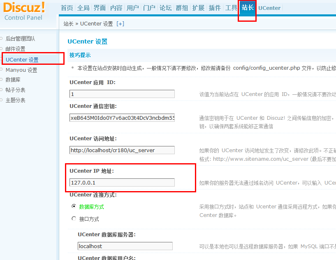Open 帖子分表 in the sidebar

pyautogui.click(x=15, y=90)
